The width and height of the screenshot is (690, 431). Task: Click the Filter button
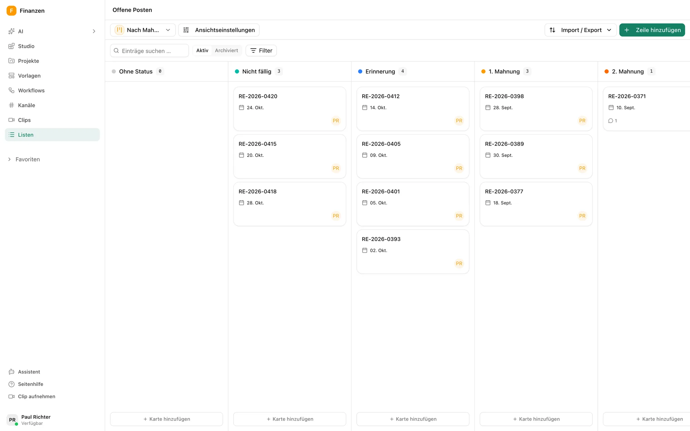261,51
